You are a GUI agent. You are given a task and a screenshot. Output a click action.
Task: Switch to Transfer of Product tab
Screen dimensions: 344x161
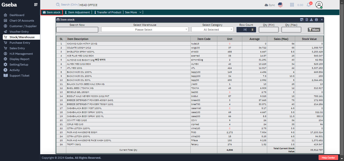click(108, 12)
